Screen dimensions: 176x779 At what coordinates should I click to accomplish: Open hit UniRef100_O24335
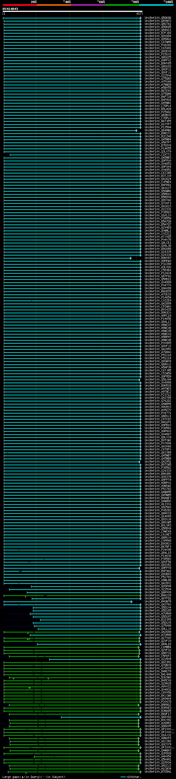click(158, 252)
